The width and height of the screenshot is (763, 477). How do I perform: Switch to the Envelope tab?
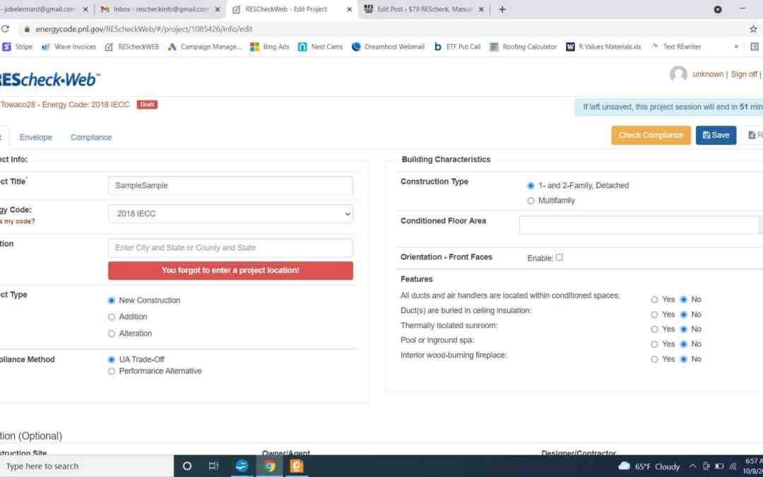point(35,137)
